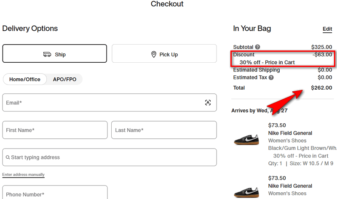
Task: Click the Estimated Tax info icon
Action: click(x=271, y=78)
